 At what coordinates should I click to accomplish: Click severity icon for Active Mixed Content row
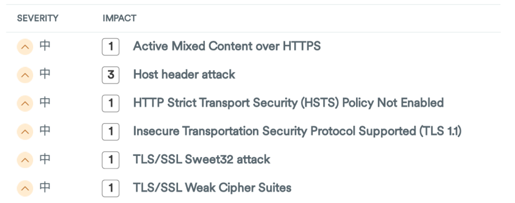25,47
